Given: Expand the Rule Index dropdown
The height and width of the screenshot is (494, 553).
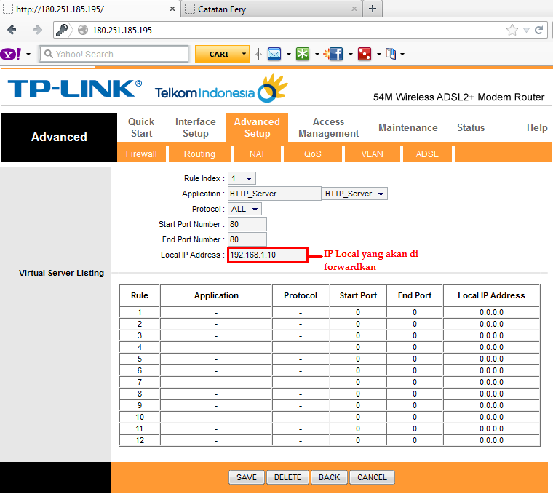Looking at the screenshot, I should 242,178.
